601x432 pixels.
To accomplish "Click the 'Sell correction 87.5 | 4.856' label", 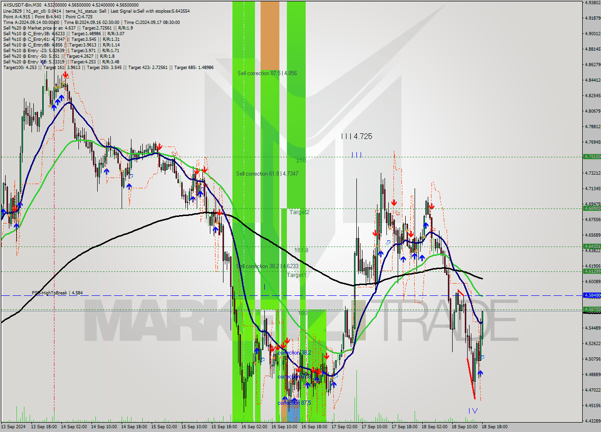I will coord(267,73).
